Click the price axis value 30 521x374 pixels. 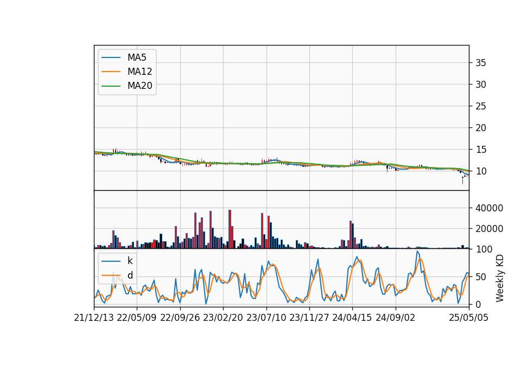tap(480, 85)
